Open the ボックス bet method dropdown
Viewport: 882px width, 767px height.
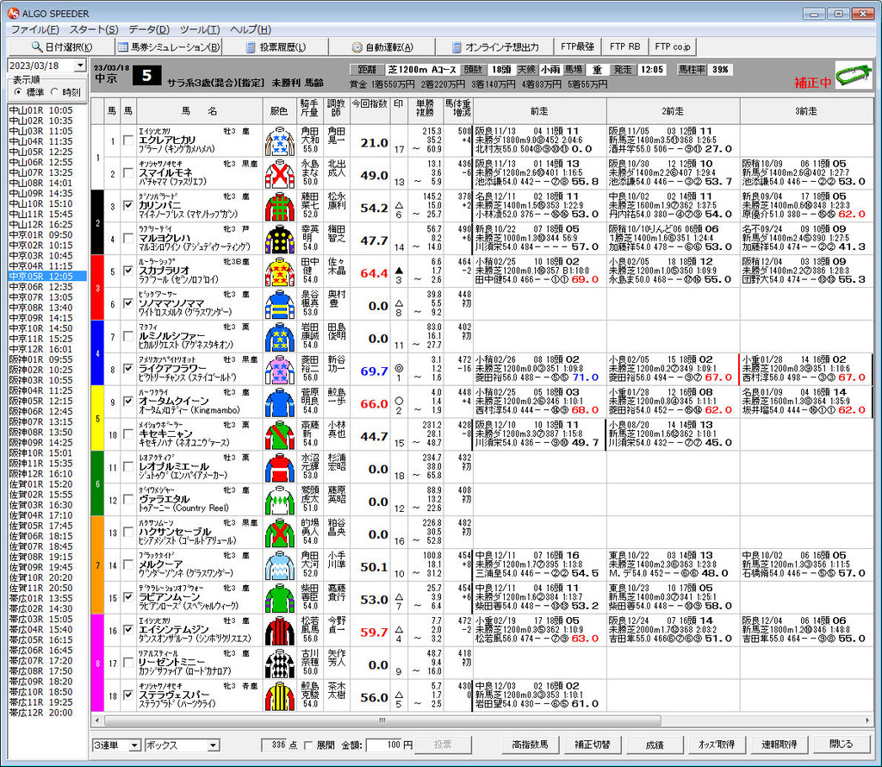(x=214, y=745)
